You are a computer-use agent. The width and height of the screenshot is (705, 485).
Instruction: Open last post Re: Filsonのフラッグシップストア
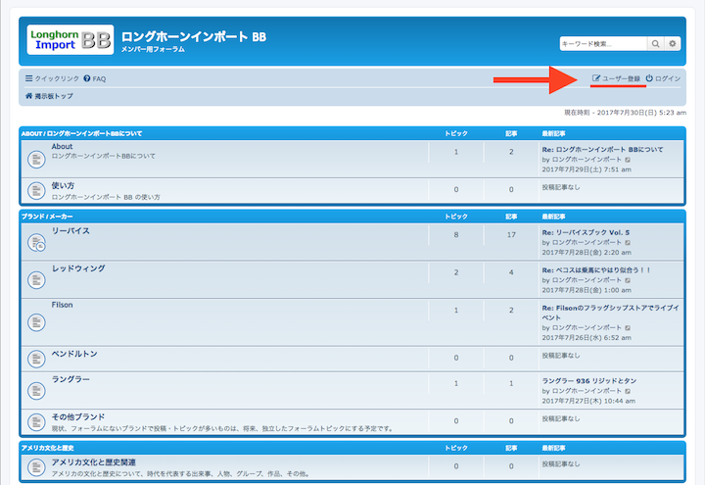pyautogui.click(x=610, y=313)
